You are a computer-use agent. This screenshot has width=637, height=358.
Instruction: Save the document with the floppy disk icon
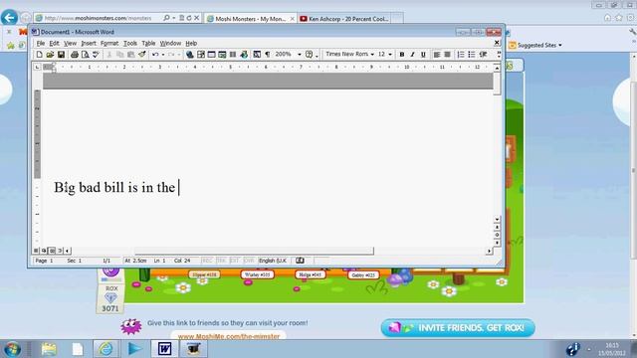point(61,55)
